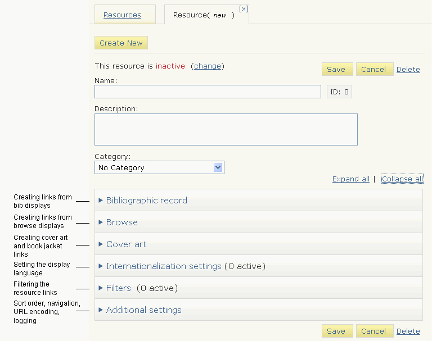Screen dimensions: 432x341
Task: Click the top Save button
Action: coord(337,69)
